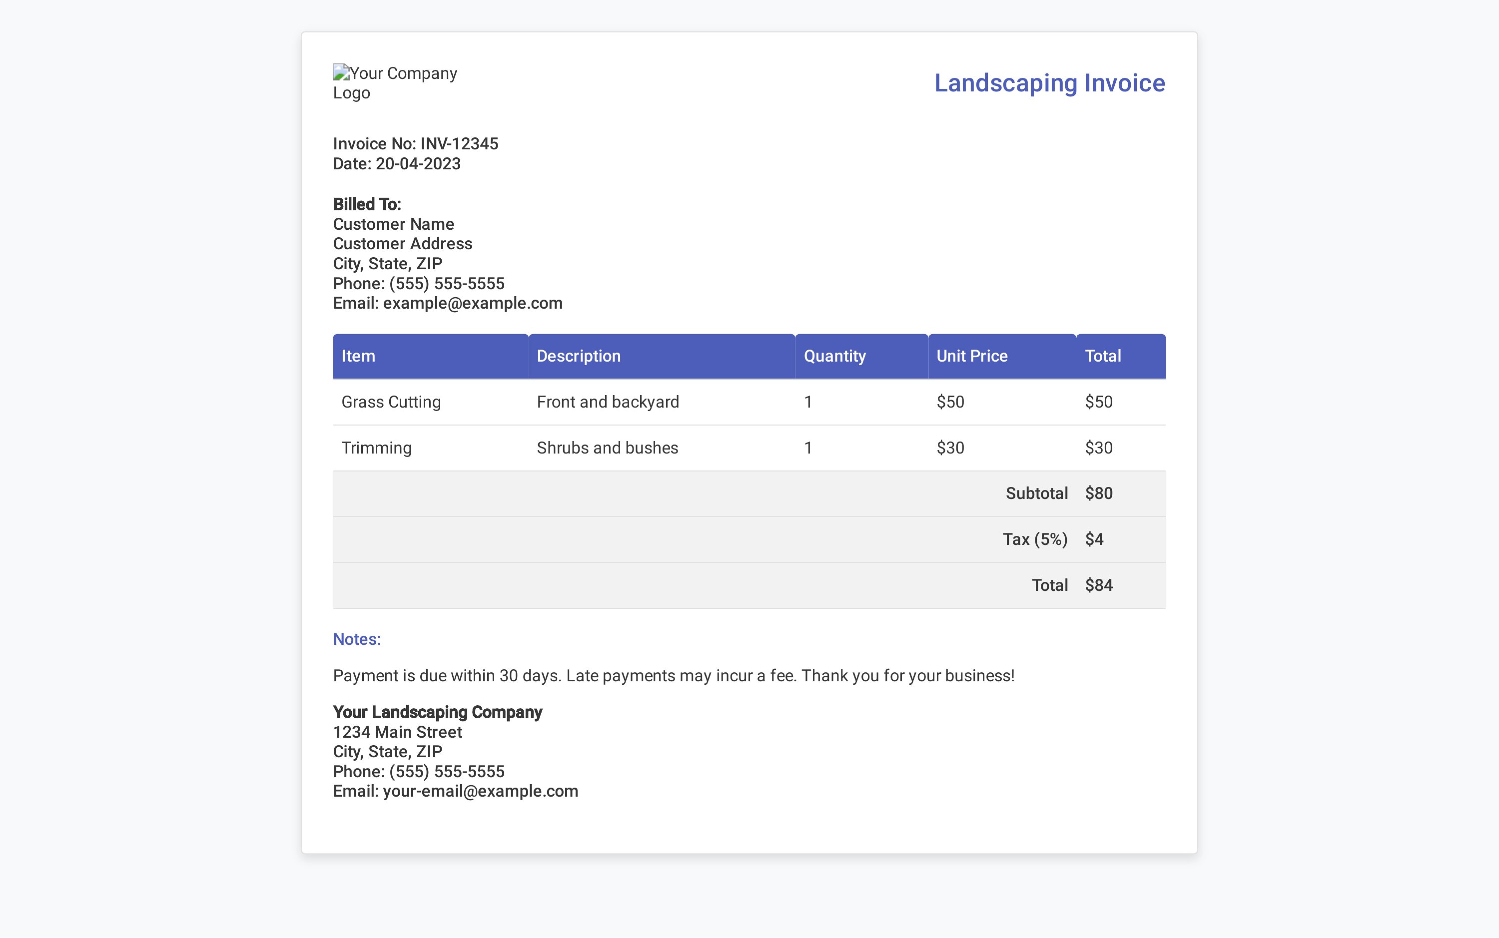Click the company Phone: (555) 555-5555 line
The image size is (1499, 938).
[419, 772]
